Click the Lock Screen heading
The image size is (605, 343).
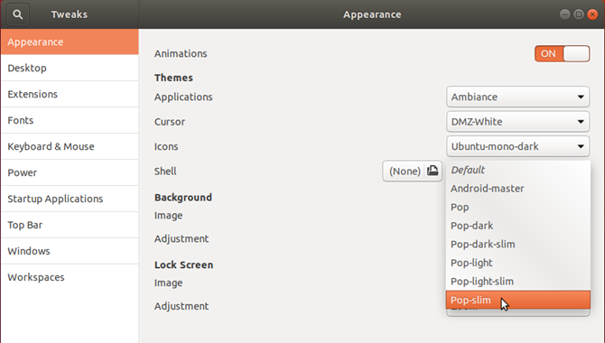183,264
